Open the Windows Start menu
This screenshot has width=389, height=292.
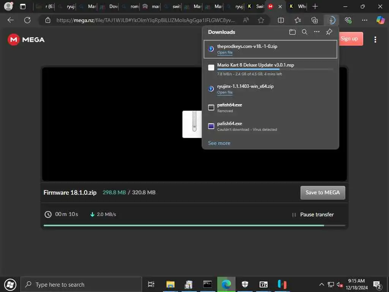point(10,284)
